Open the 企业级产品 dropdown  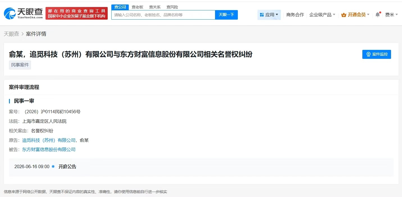322,15
